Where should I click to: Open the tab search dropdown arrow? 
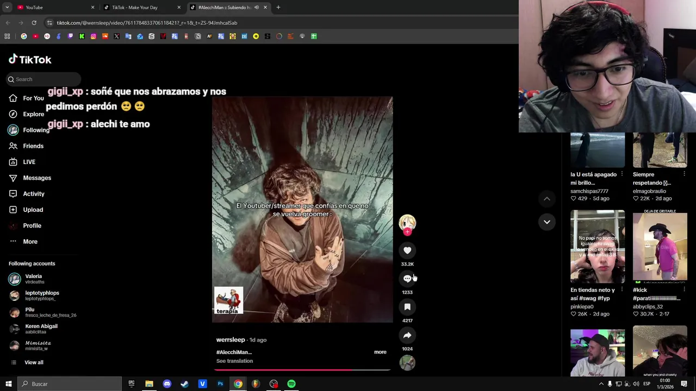point(7,8)
